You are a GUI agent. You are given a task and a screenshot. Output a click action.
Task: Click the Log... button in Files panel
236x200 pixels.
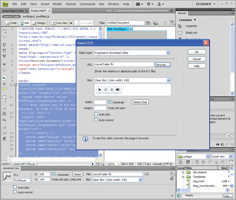[228, 196]
